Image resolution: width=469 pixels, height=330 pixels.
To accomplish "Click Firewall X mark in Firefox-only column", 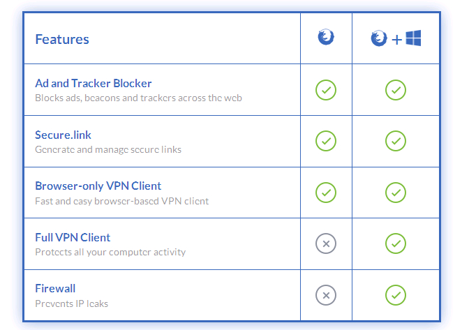I will [x=325, y=295].
